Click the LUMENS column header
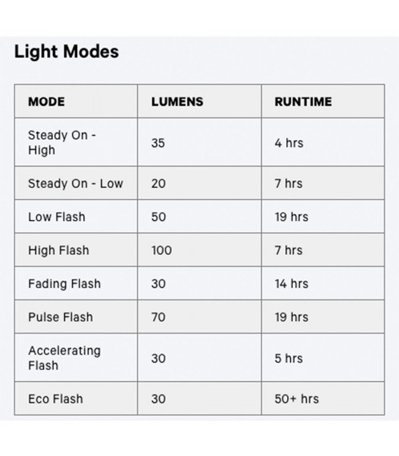 pos(177,102)
